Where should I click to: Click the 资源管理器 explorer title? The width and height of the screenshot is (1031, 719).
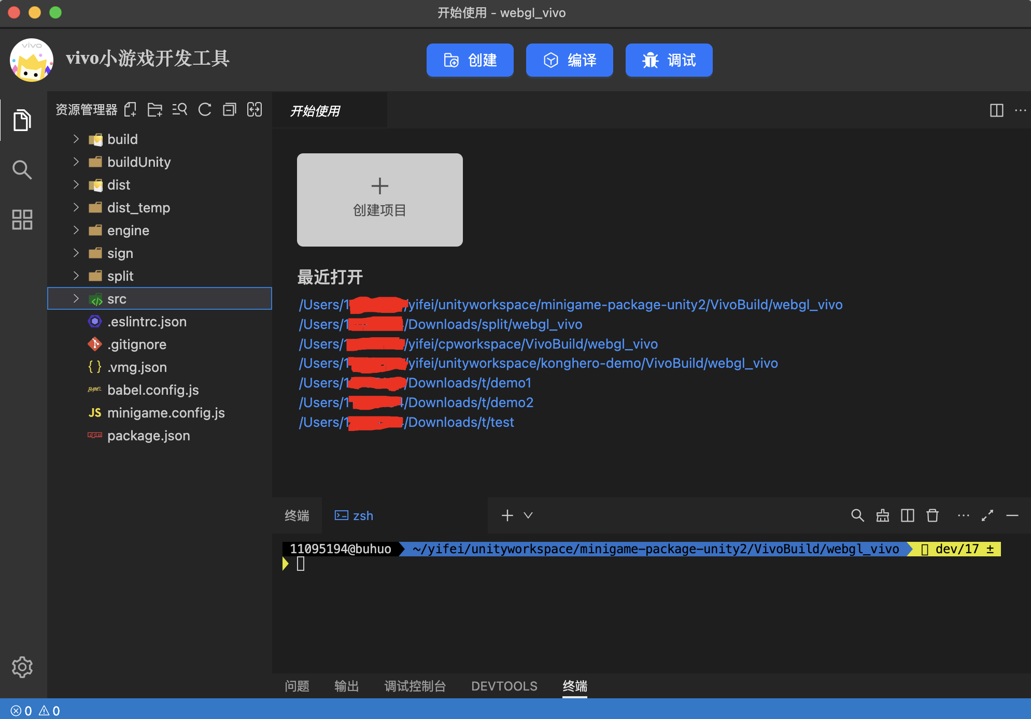(87, 110)
